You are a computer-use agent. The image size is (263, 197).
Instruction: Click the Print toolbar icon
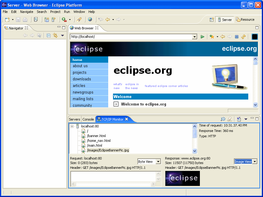click(25, 19)
